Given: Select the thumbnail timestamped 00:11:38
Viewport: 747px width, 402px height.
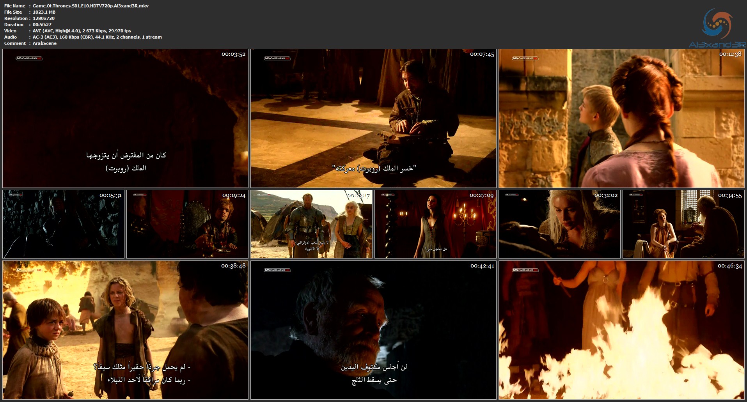Looking at the screenshot, I should [621, 118].
